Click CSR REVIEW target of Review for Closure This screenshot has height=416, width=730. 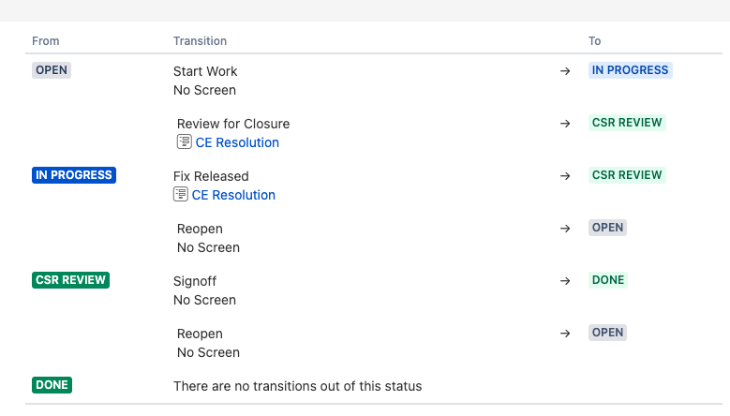click(x=626, y=123)
